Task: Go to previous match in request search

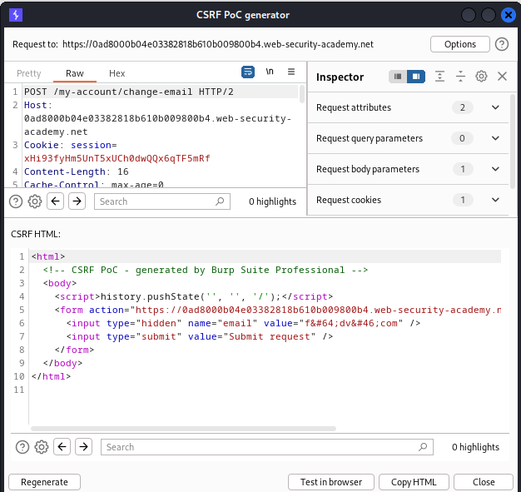Action: 55,201
